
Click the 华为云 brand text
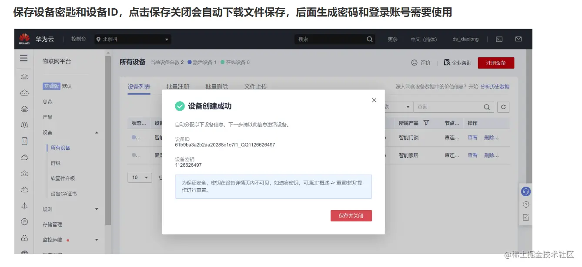[x=45, y=39]
